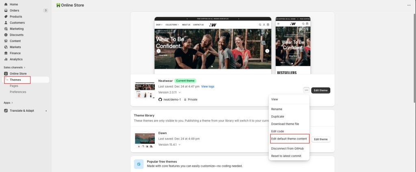Select Download theme file option
The width and height of the screenshot is (416, 172).
[285, 124]
